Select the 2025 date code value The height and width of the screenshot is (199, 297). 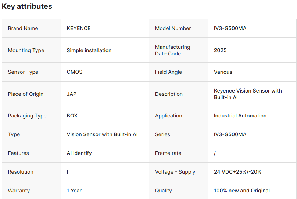coord(220,50)
